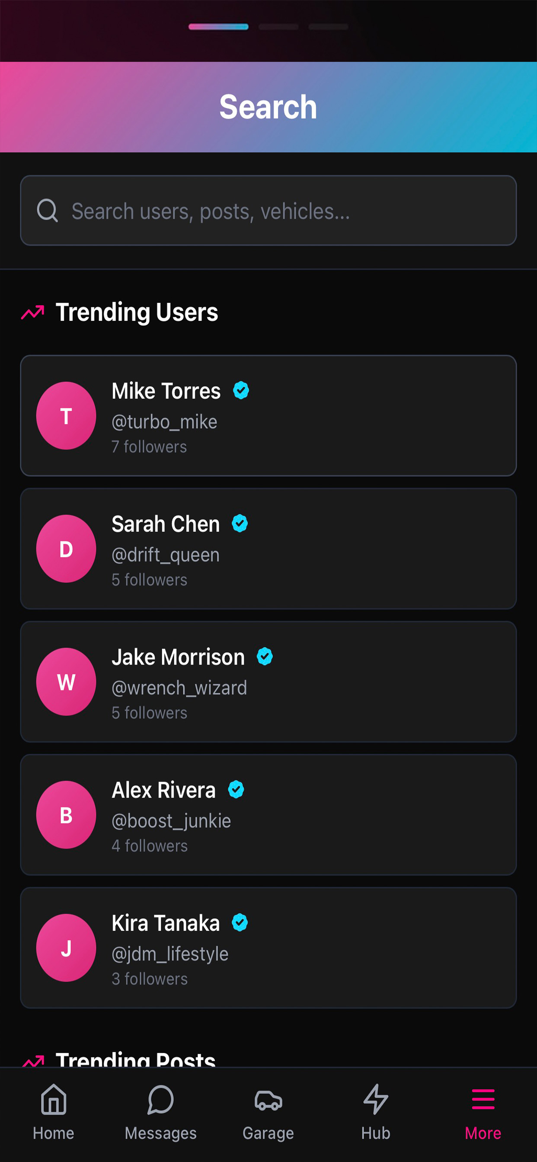Select the W avatar of wrench_wizard
The image size is (537, 1162).
pos(66,682)
